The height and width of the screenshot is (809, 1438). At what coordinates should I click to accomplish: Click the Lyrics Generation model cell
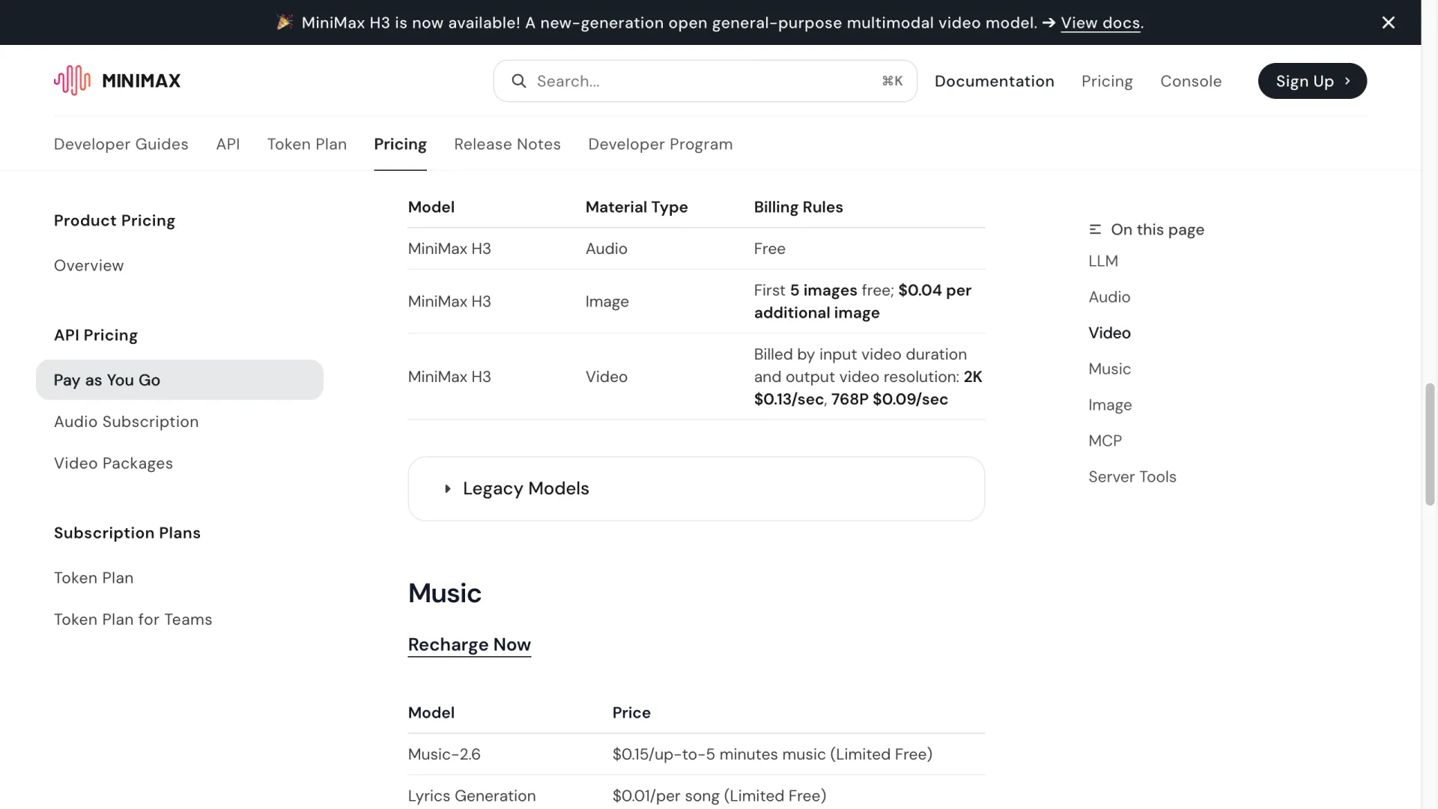pos(471,796)
